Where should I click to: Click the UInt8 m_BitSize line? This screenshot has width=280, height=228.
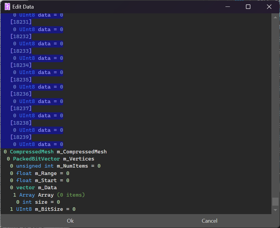(x=43, y=209)
